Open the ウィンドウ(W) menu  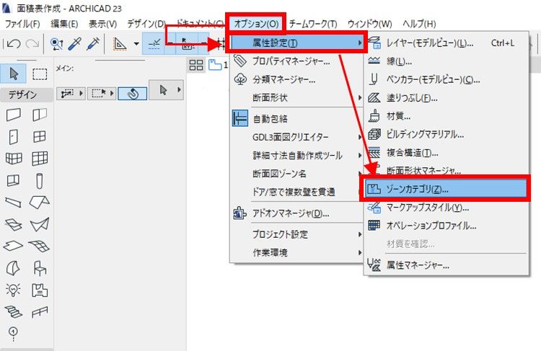369,24
